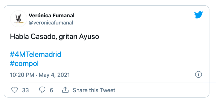This screenshot has width=216, height=103.
Task: Like the tweet with the heart icon
Action: click(15, 90)
